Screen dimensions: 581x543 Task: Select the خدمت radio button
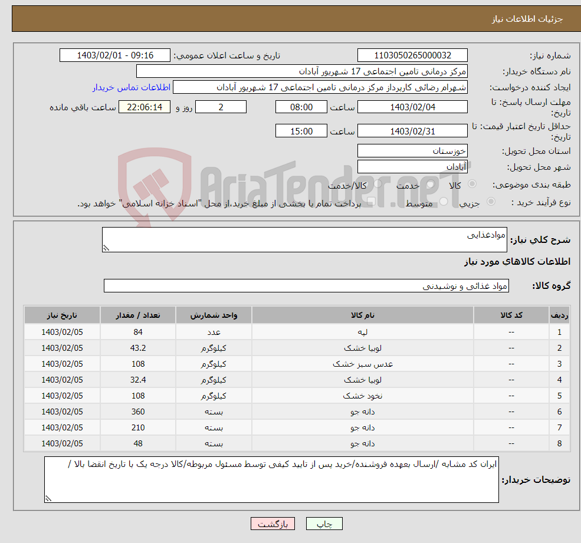[430, 184]
